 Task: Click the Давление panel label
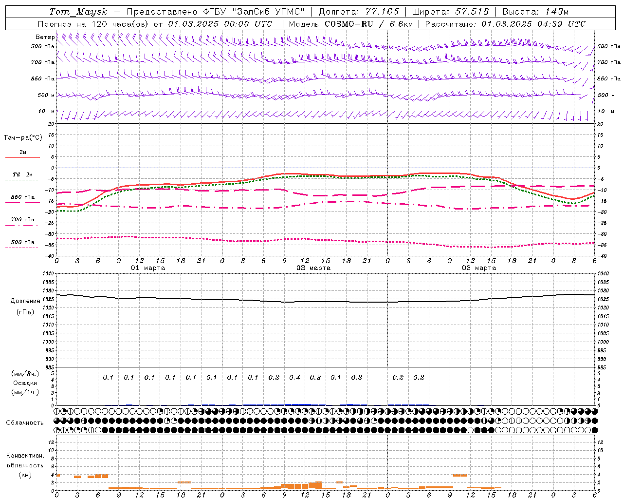tap(25, 301)
